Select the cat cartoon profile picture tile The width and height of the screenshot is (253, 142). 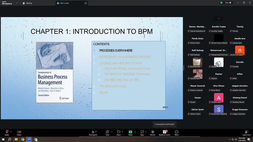[x=219, y=62]
